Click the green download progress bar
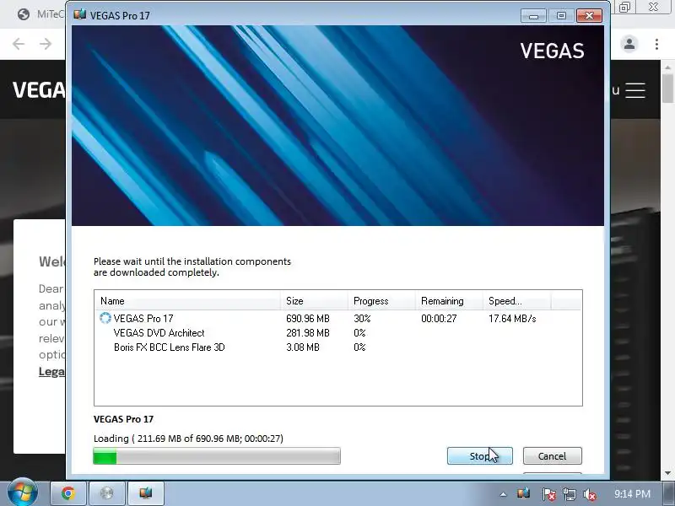The width and height of the screenshot is (675, 506). [x=217, y=456]
